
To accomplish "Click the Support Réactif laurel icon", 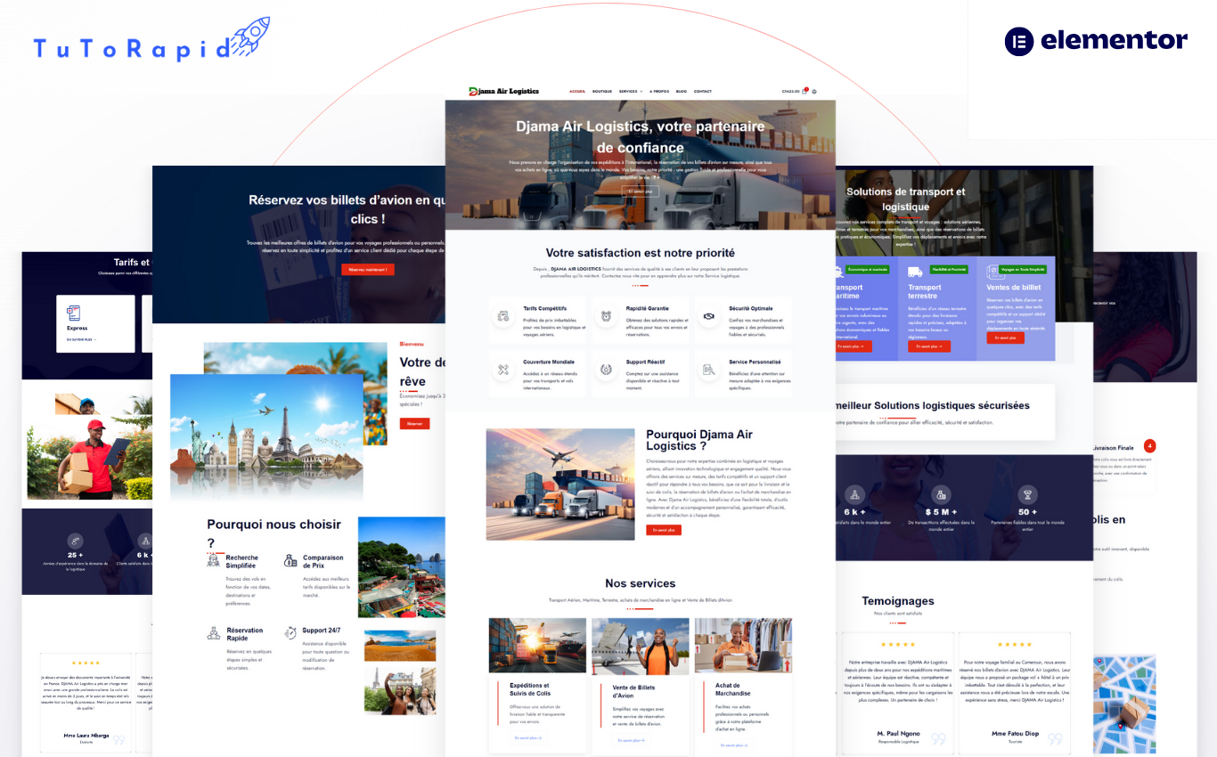I will [606, 370].
